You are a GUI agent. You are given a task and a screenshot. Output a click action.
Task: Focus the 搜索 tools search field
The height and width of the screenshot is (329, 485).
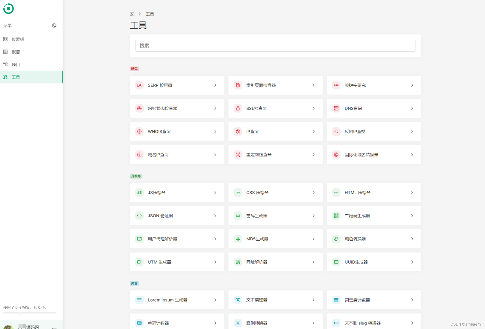[275, 46]
